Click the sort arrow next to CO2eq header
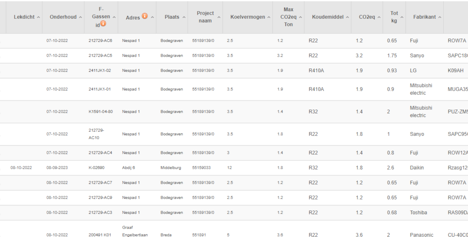 [x=379, y=17]
